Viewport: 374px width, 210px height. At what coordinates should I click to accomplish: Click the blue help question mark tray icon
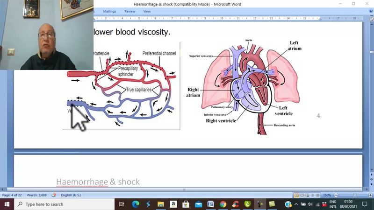point(288,204)
